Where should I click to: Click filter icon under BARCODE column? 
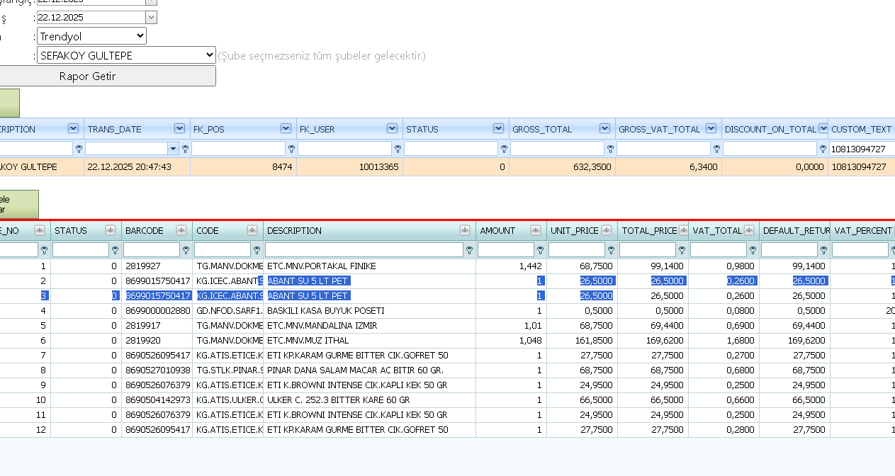coord(186,250)
